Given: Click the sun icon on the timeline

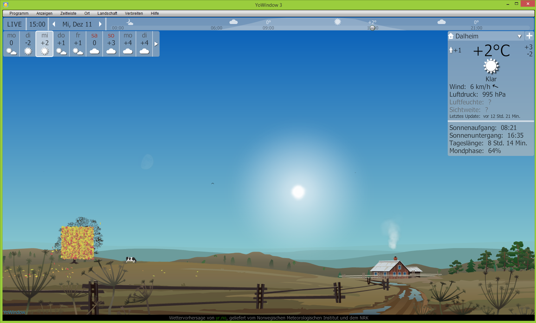Looking at the screenshot, I should [x=337, y=22].
